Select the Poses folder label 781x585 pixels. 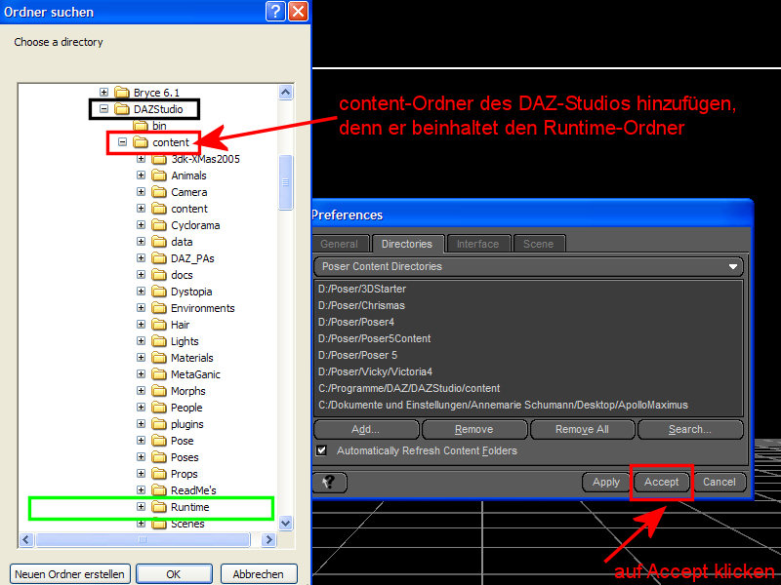(185, 457)
